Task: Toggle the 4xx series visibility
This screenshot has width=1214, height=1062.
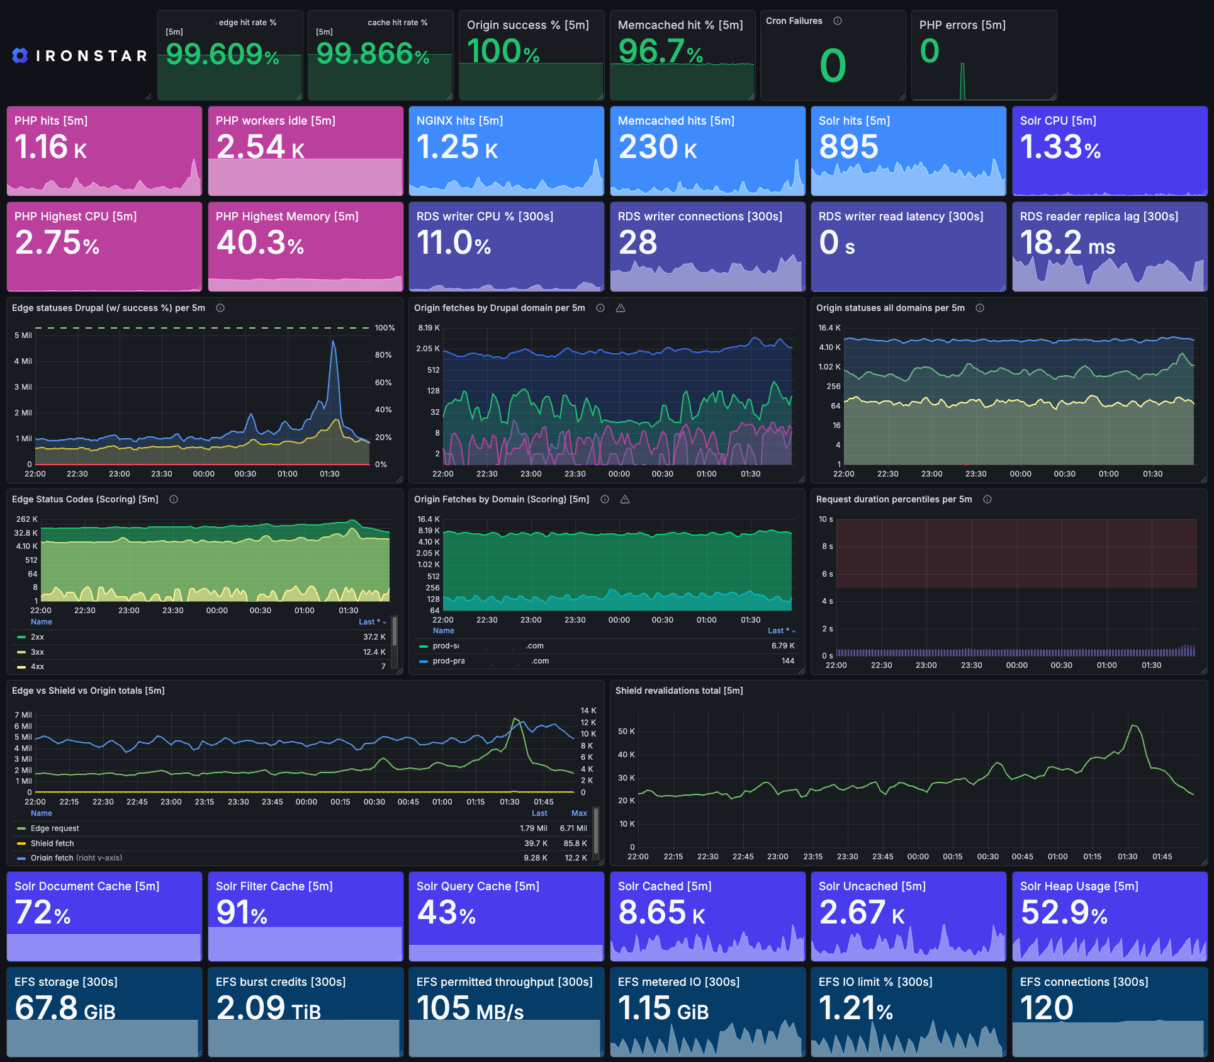Action: pyautogui.click(x=37, y=666)
